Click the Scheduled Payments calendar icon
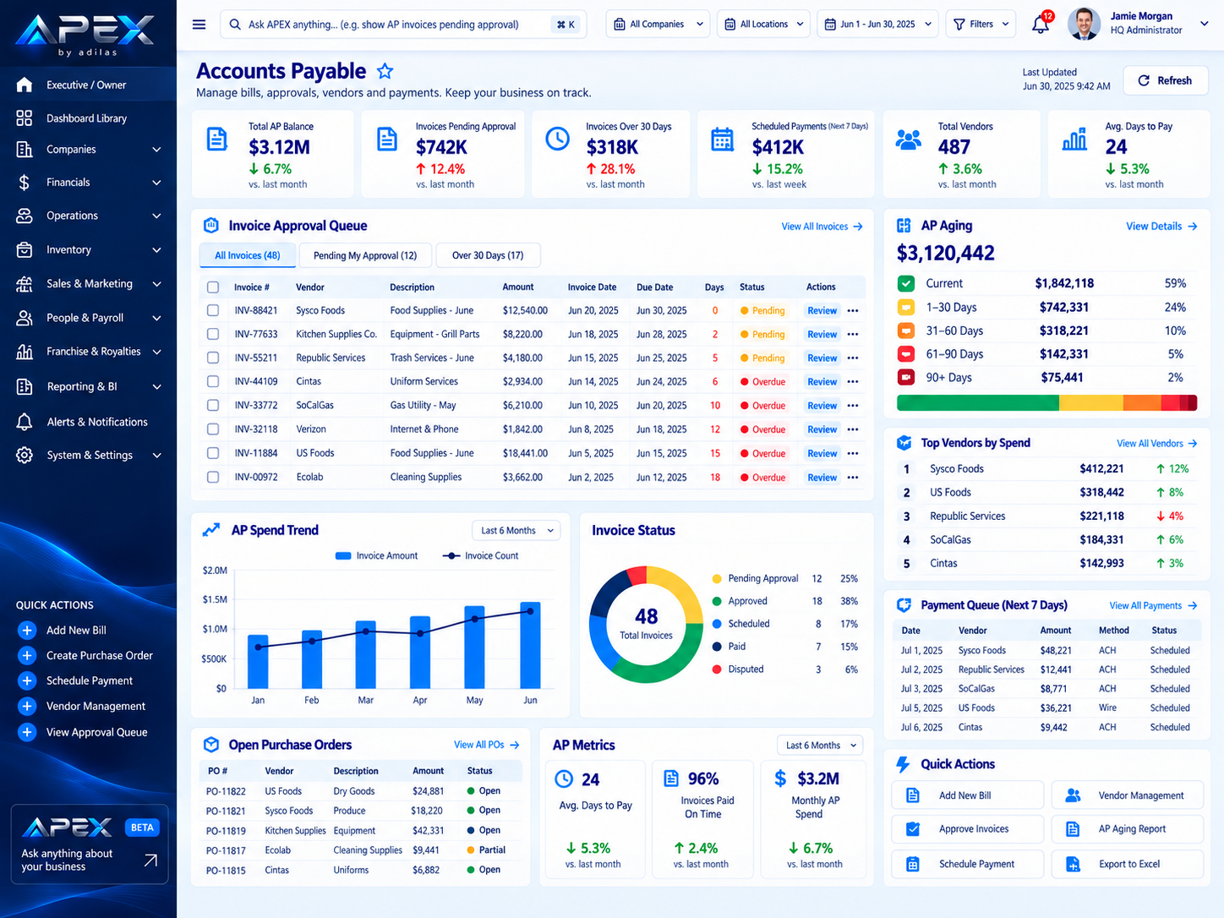Image resolution: width=1224 pixels, height=918 pixels. 722,139
